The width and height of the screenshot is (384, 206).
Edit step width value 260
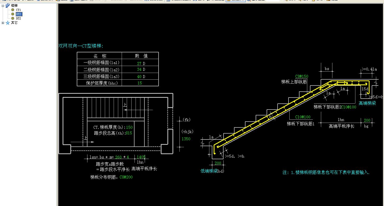point(118,157)
